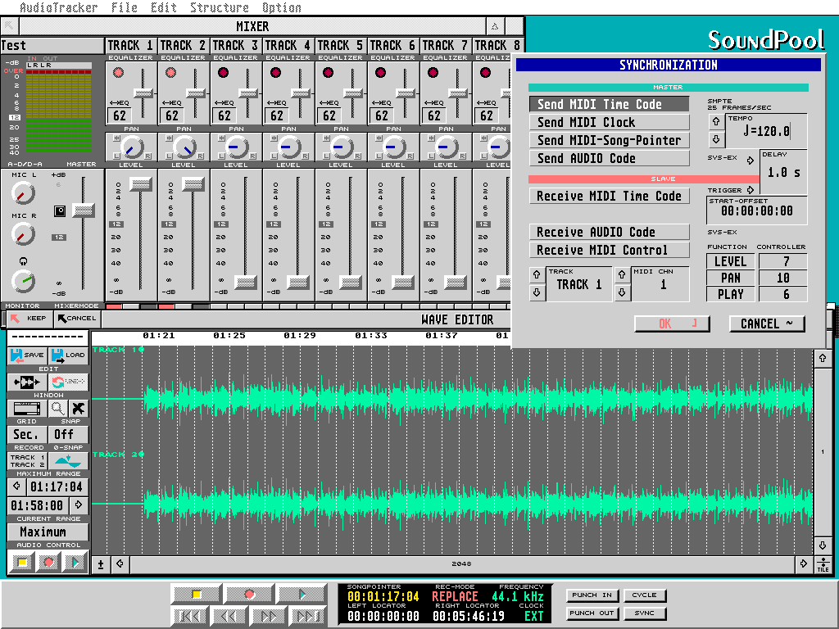
Task: Enable Receive MIDI Time Code
Action: [x=610, y=197]
